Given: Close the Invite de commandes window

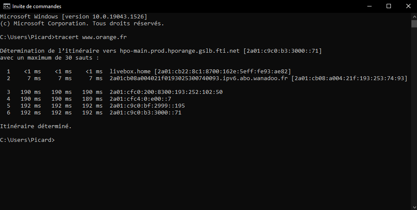Looking at the screenshot, I should (408, 6).
